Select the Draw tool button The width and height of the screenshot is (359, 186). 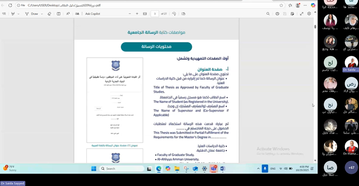point(32,14)
